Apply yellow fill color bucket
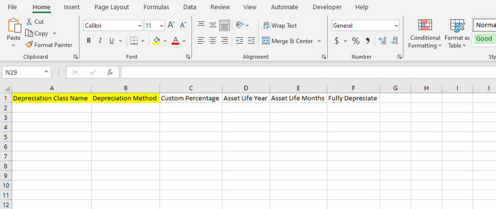This screenshot has width=496, height=209. pos(157,41)
